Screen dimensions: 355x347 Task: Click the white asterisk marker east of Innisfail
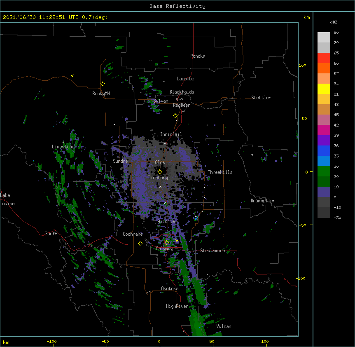[207, 125]
